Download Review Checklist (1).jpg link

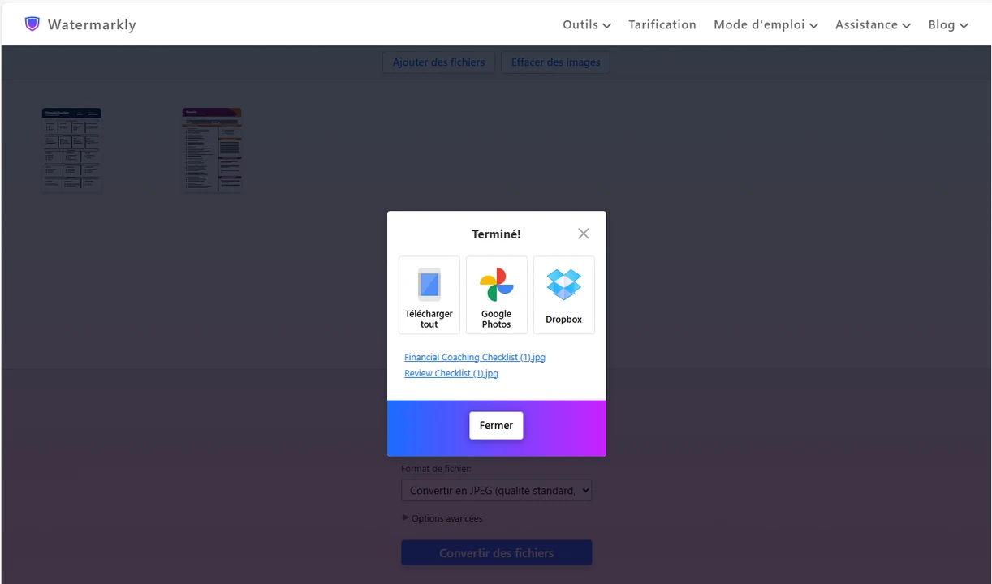pyautogui.click(x=451, y=374)
